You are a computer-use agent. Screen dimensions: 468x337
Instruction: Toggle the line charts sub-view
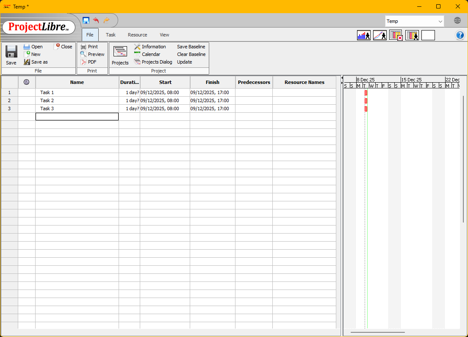380,36
